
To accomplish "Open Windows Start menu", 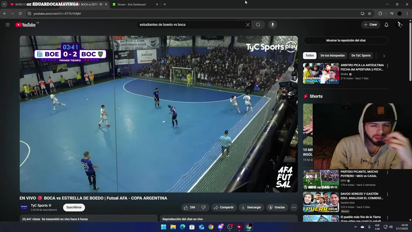I will (x=164, y=227).
